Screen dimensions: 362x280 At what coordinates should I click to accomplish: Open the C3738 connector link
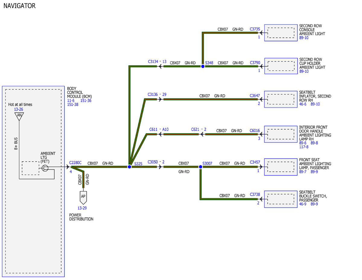pyautogui.click(x=255, y=195)
